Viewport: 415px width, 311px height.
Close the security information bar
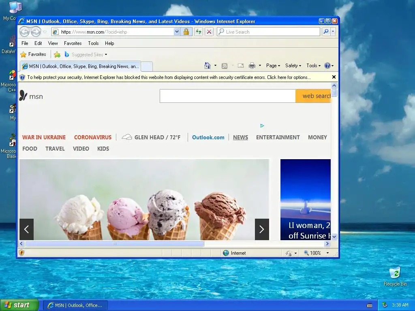[334, 77]
